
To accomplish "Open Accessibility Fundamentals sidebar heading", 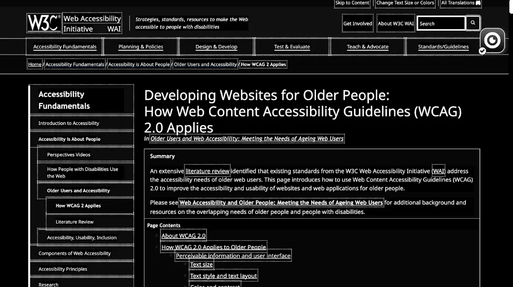I will (81, 100).
